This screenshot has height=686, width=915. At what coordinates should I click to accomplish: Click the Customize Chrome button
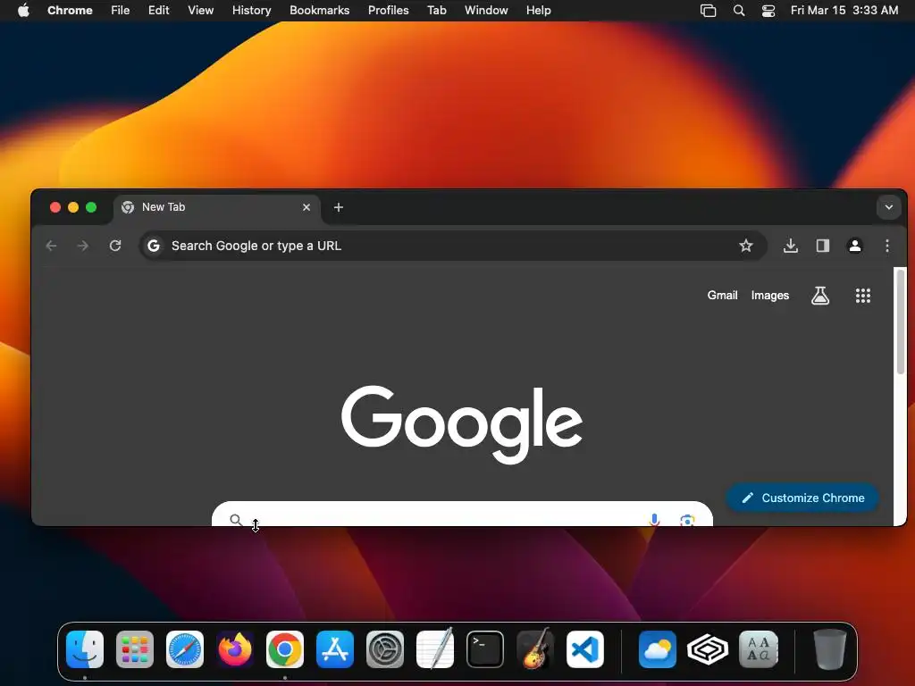tap(803, 498)
